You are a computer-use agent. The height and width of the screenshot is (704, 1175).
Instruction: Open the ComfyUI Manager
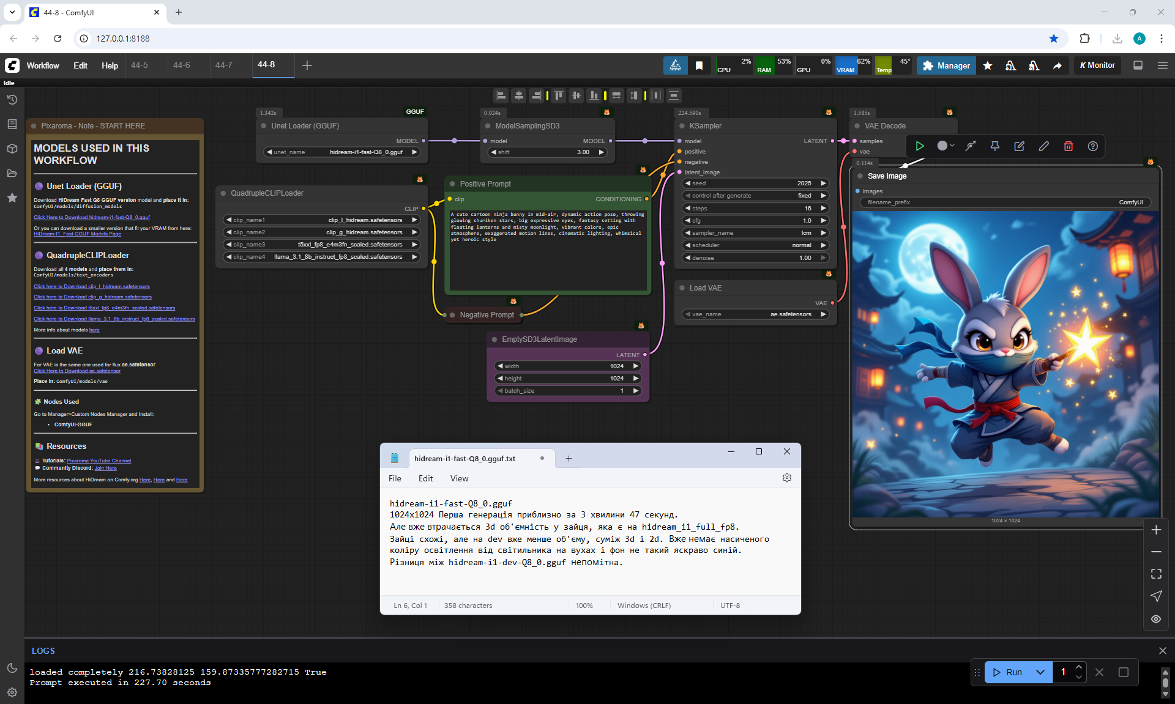(946, 65)
